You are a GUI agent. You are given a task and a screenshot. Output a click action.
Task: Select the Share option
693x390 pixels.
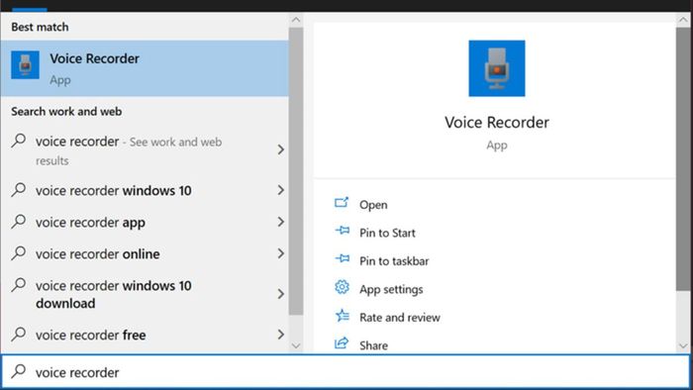tap(373, 345)
